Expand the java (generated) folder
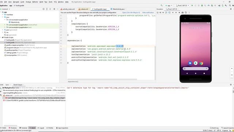This screenshot has width=234, height=132. (x=3, y=30)
